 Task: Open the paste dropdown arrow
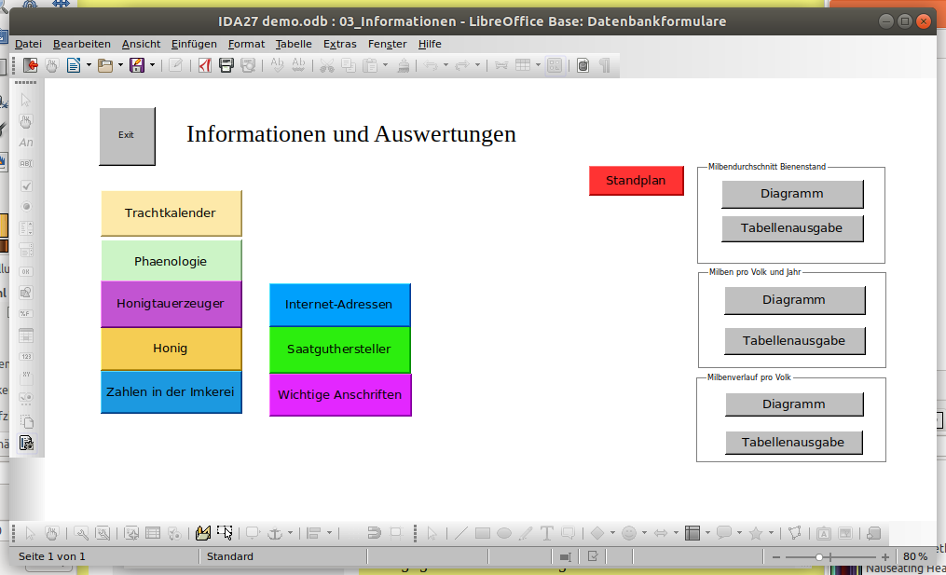coord(385,65)
